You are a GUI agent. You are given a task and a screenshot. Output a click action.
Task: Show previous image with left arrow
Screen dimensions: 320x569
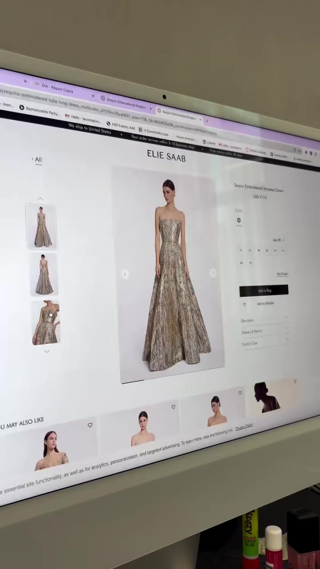125,274
